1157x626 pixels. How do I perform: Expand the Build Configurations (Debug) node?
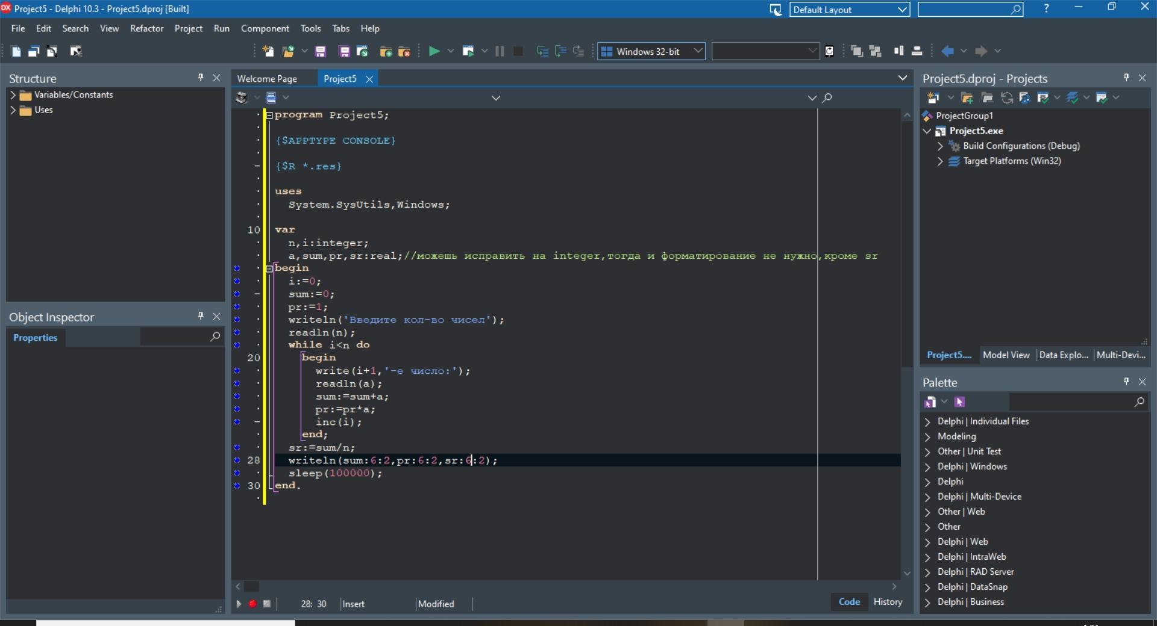click(x=940, y=146)
